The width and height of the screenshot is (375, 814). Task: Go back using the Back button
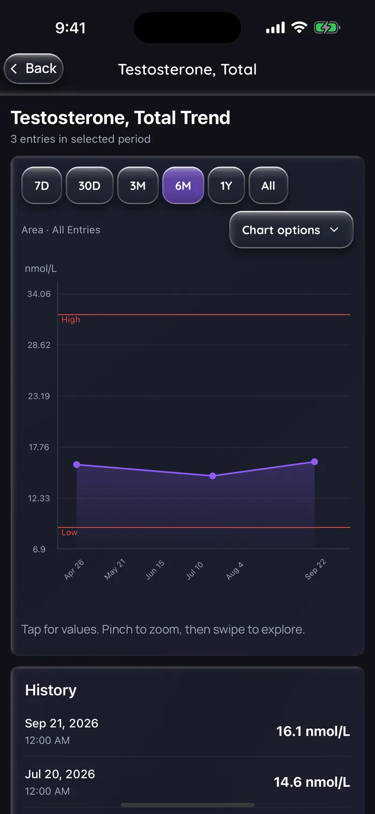[33, 69]
